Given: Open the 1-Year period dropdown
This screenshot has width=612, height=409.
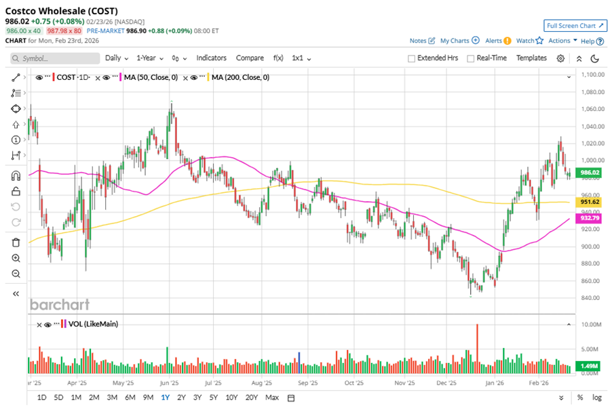Looking at the screenshot, I should (150, 58).
